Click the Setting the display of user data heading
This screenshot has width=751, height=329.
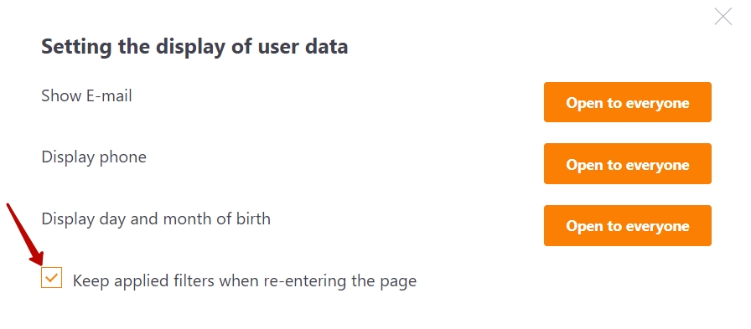click(x=194, y=48)
